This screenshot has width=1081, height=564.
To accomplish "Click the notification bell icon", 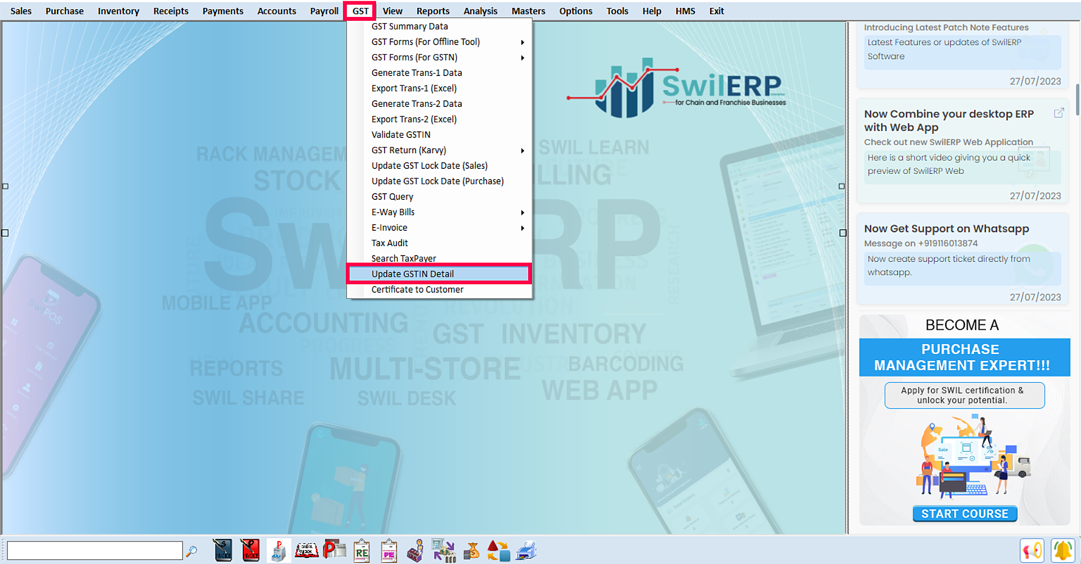I will tap(1063, 550).
